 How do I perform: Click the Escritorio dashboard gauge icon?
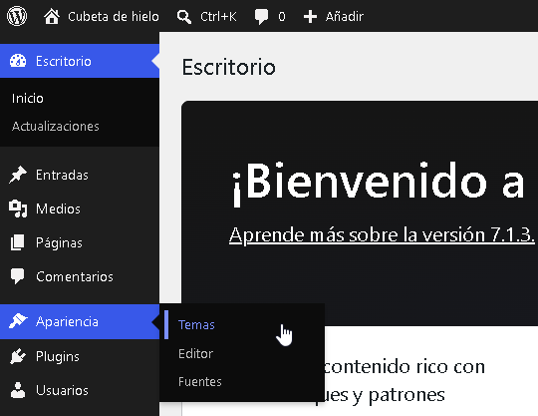pyautogui.click(x=18, y=61)
